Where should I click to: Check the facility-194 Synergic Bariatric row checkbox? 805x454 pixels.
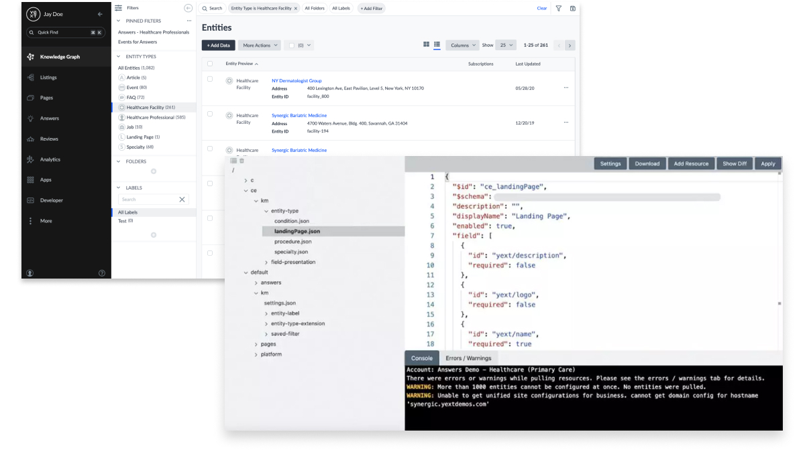[x=210, y=114]
